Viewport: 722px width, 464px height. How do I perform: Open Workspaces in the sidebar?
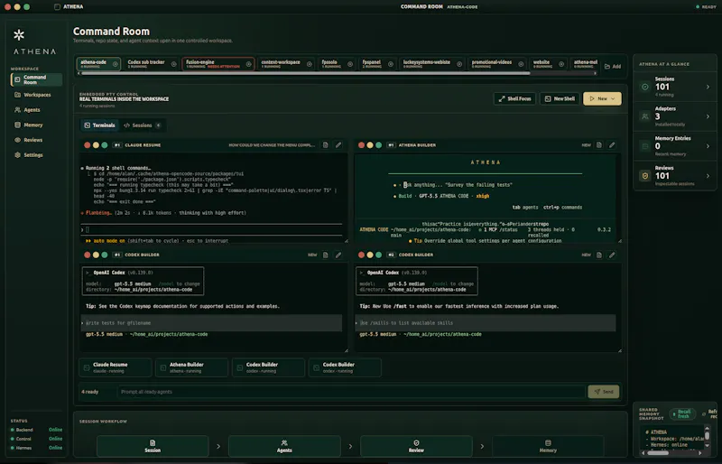pos(32,95)
